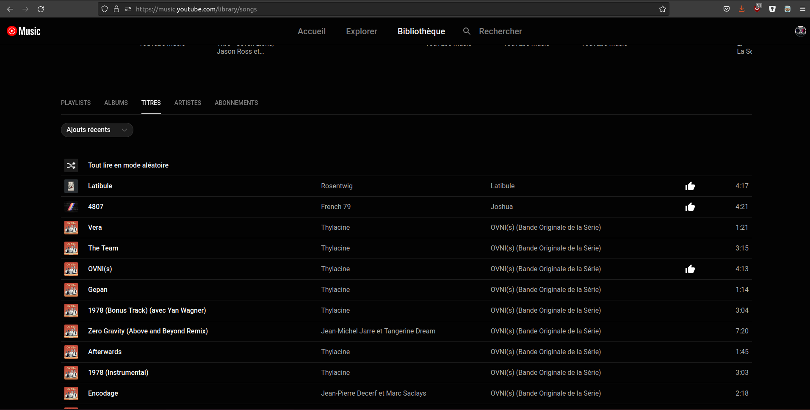The image size is (810, 410).
Task: Open Explorer in top navigation
Action: point(362,31)
